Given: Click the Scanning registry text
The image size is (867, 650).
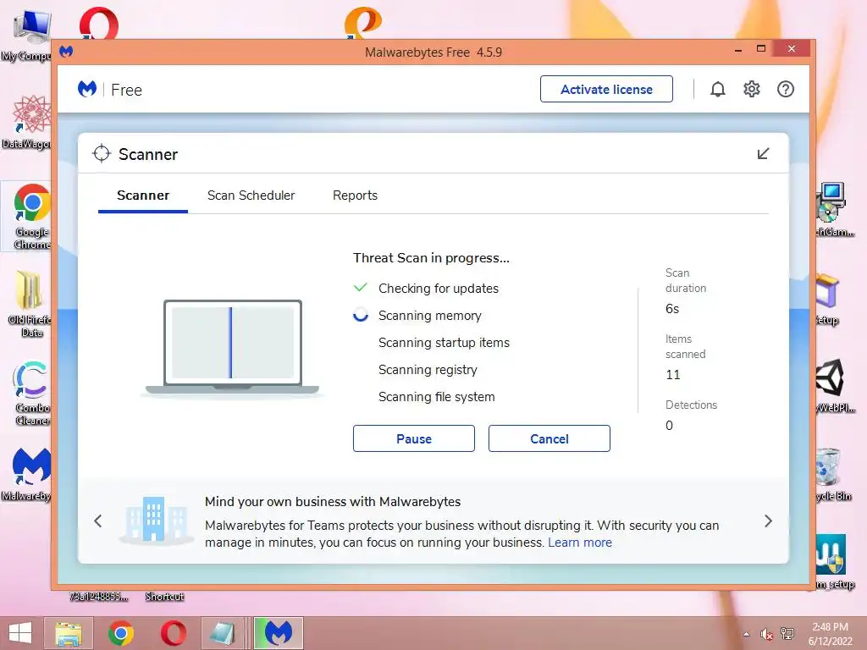Looking at the screenshot, I should pyautogui.click(x=428, y=370).
